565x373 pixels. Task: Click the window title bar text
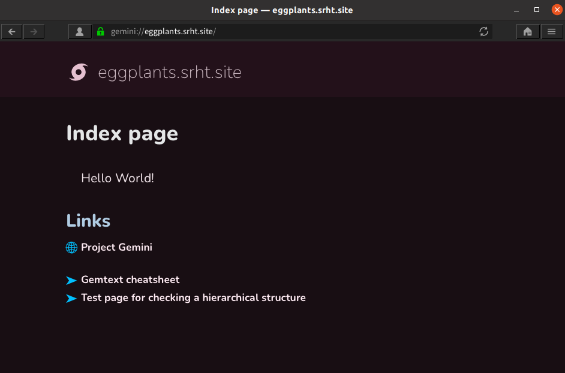(282, 10)
